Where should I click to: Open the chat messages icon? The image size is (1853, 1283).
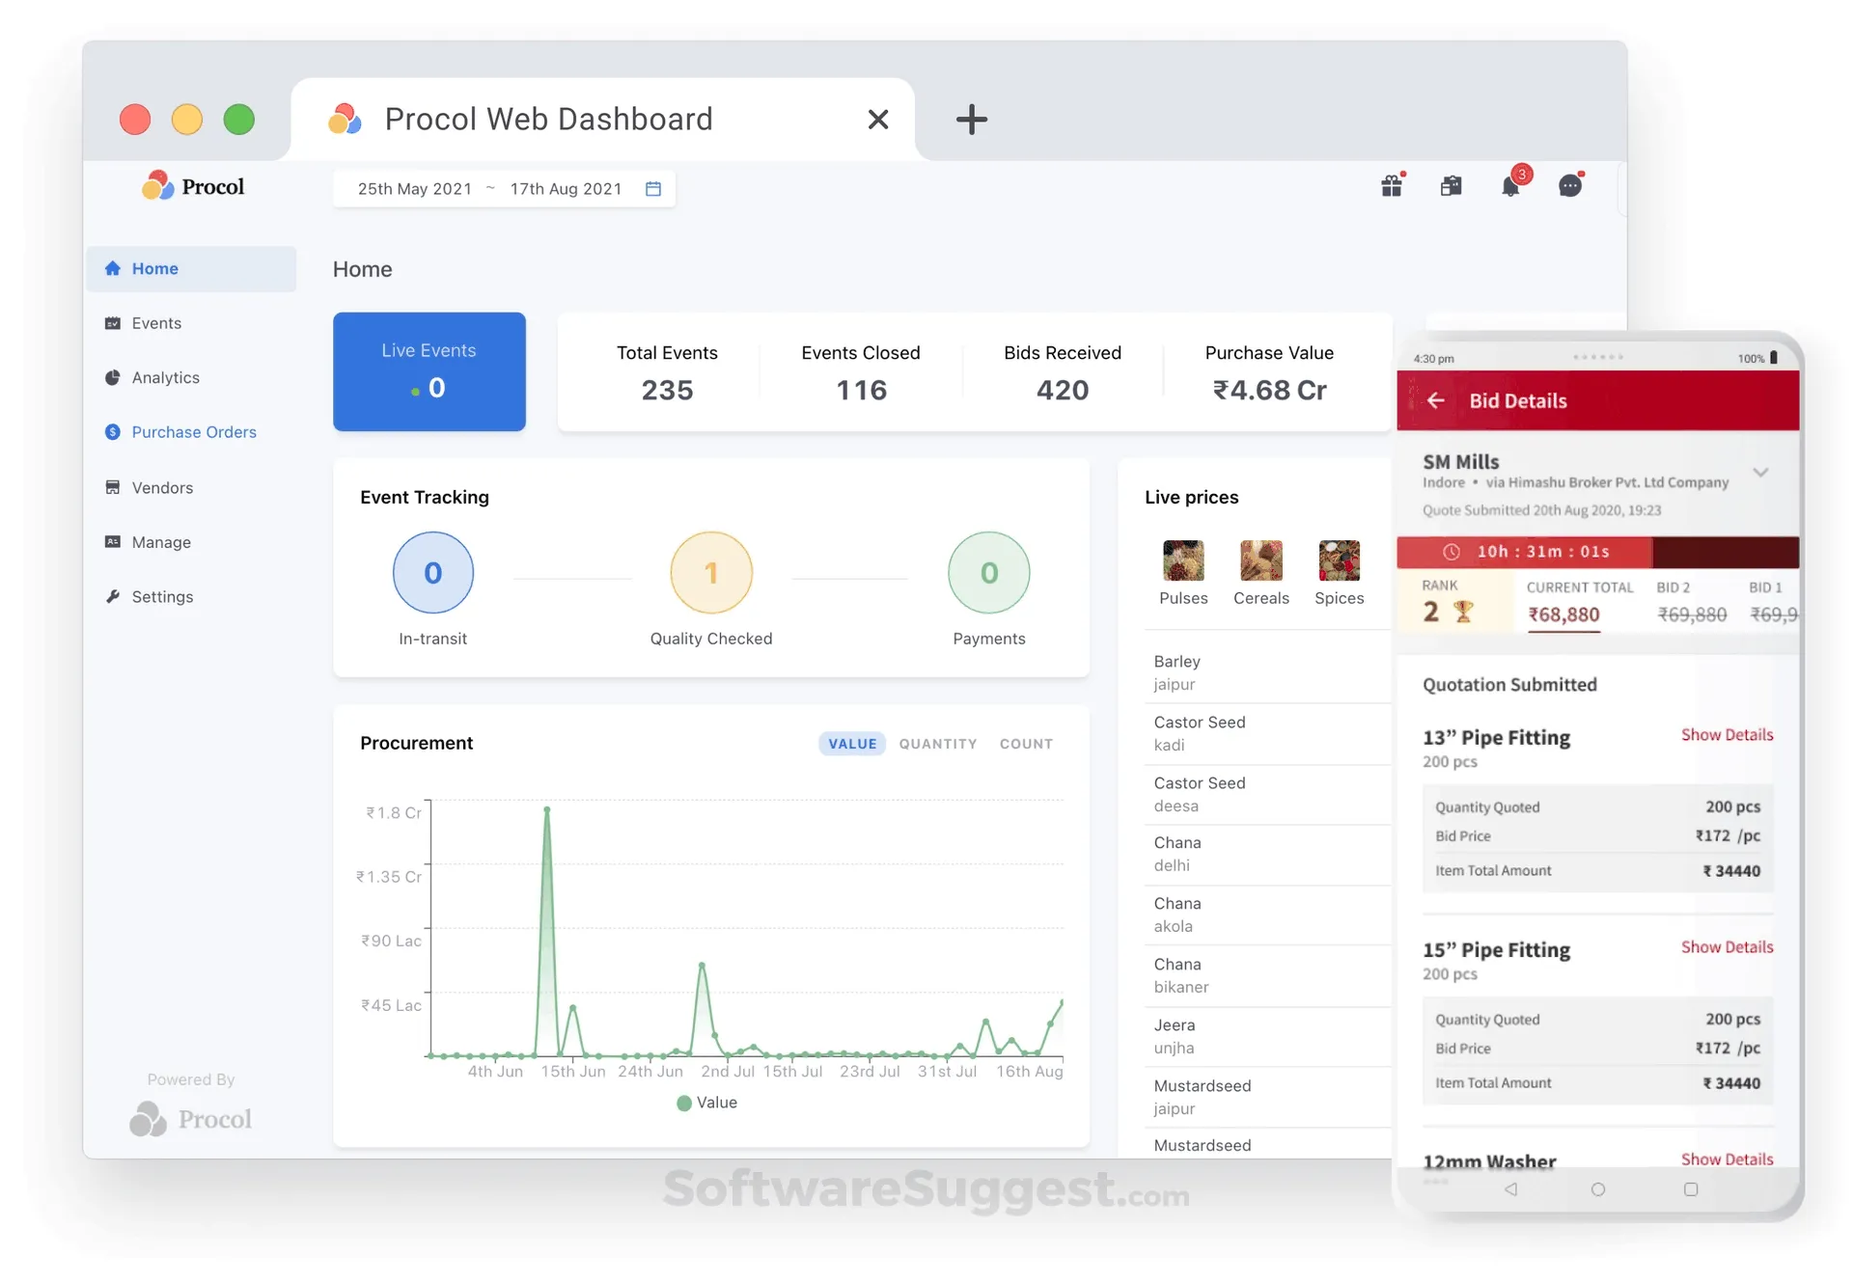pos(1570,185)
